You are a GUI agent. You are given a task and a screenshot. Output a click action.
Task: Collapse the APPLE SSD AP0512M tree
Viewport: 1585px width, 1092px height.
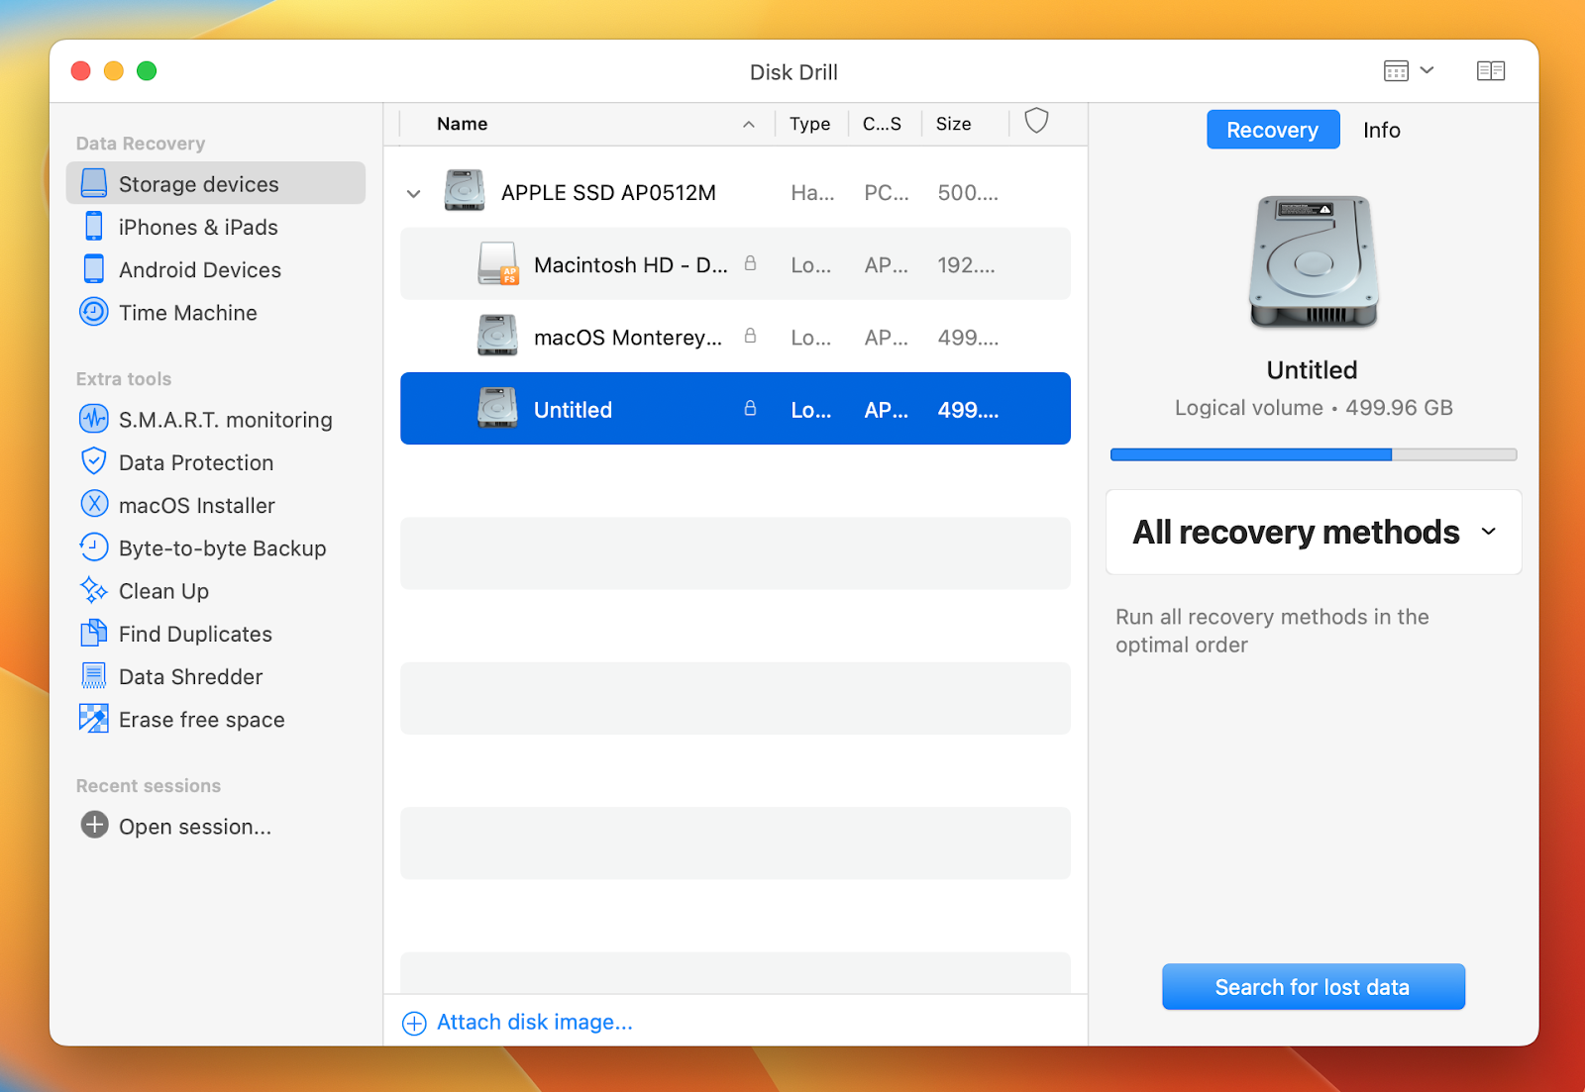pos(414,193)
